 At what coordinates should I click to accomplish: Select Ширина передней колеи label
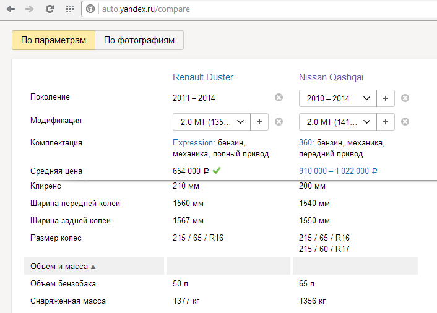point(75,204)
